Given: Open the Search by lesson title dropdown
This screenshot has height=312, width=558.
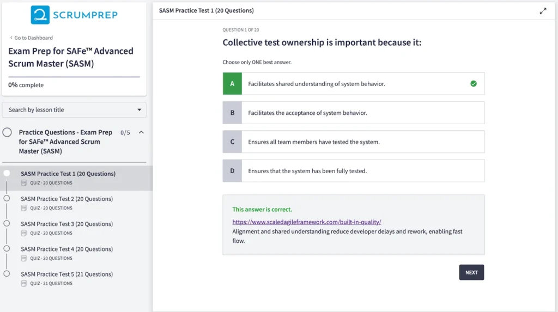Looking at the screenshot, I should pos(74,110).
